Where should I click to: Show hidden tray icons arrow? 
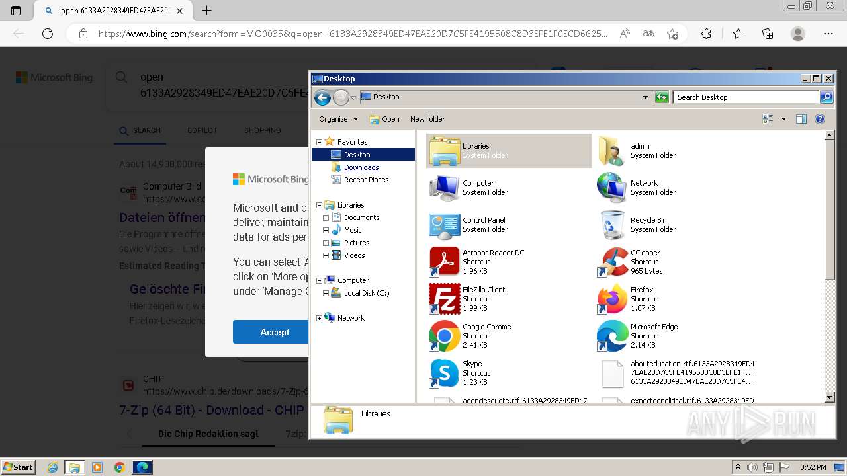[738, 467]
